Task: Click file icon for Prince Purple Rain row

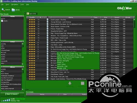Action: click(x=47, y=29)
